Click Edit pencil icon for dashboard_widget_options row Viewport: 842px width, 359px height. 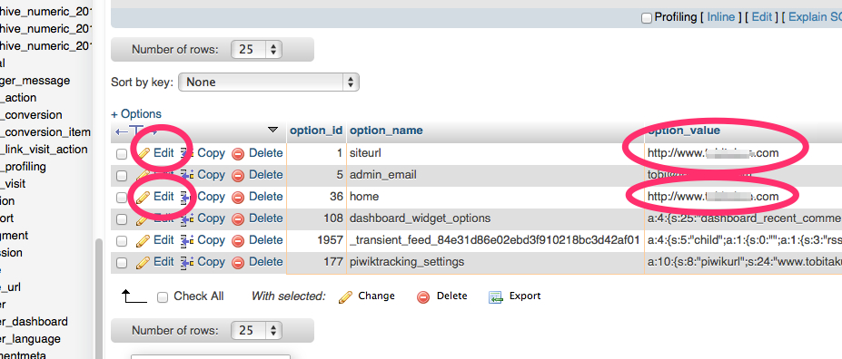click(143, 218)
